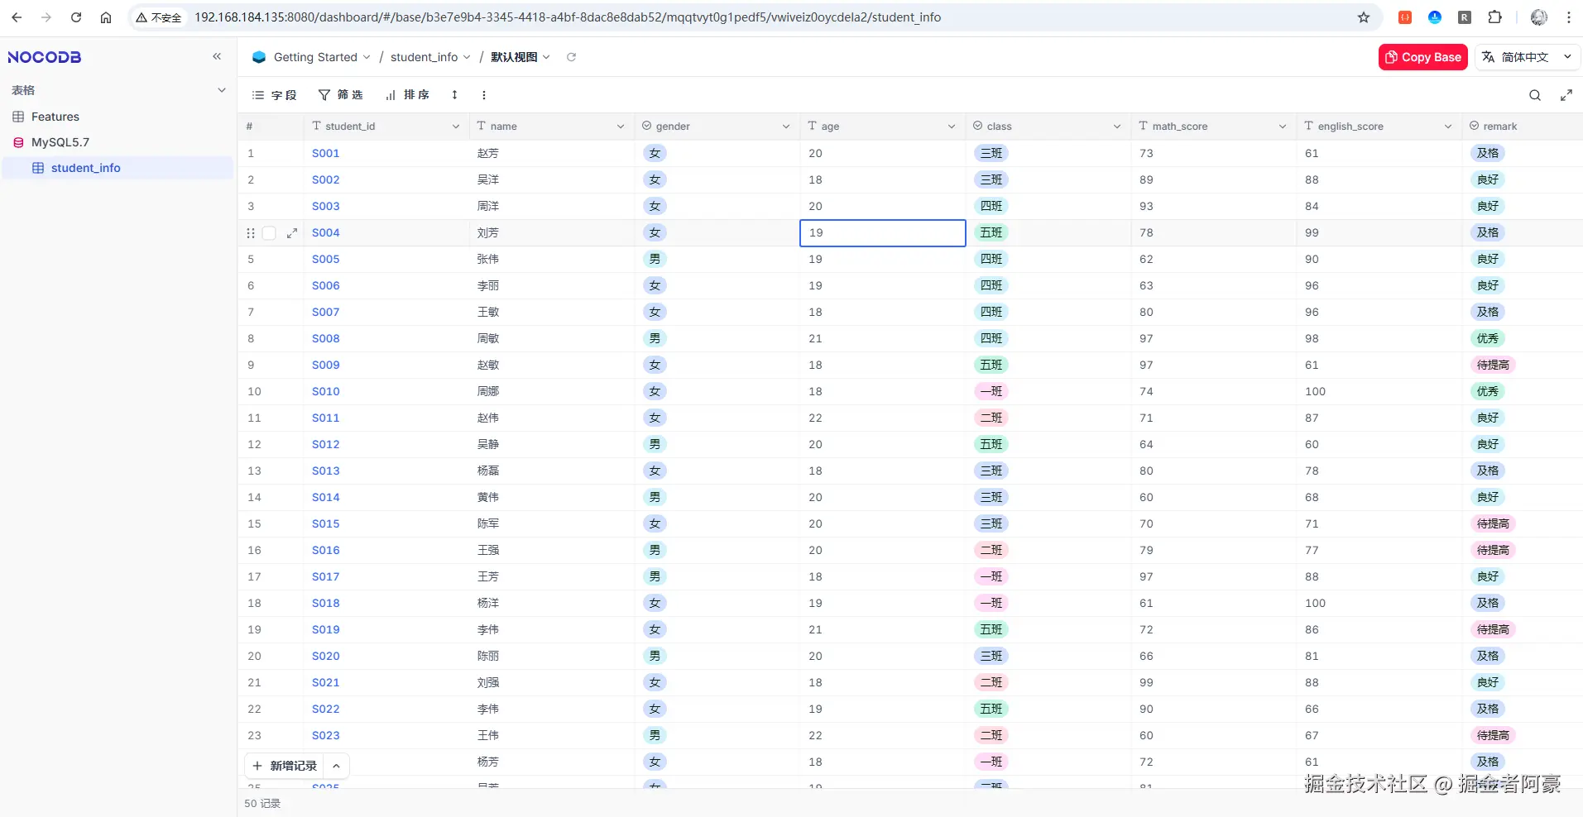Expand the 新增记录 options arrow

click(336, 766)
